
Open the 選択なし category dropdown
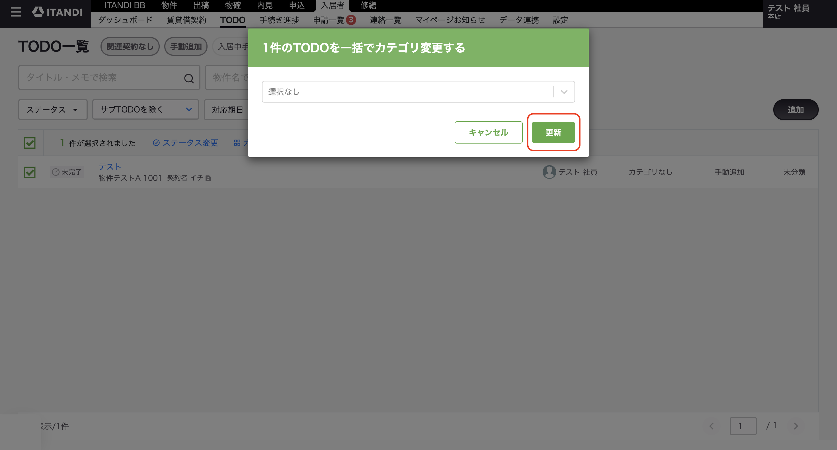pyautogui.click(x=418, y=92)
